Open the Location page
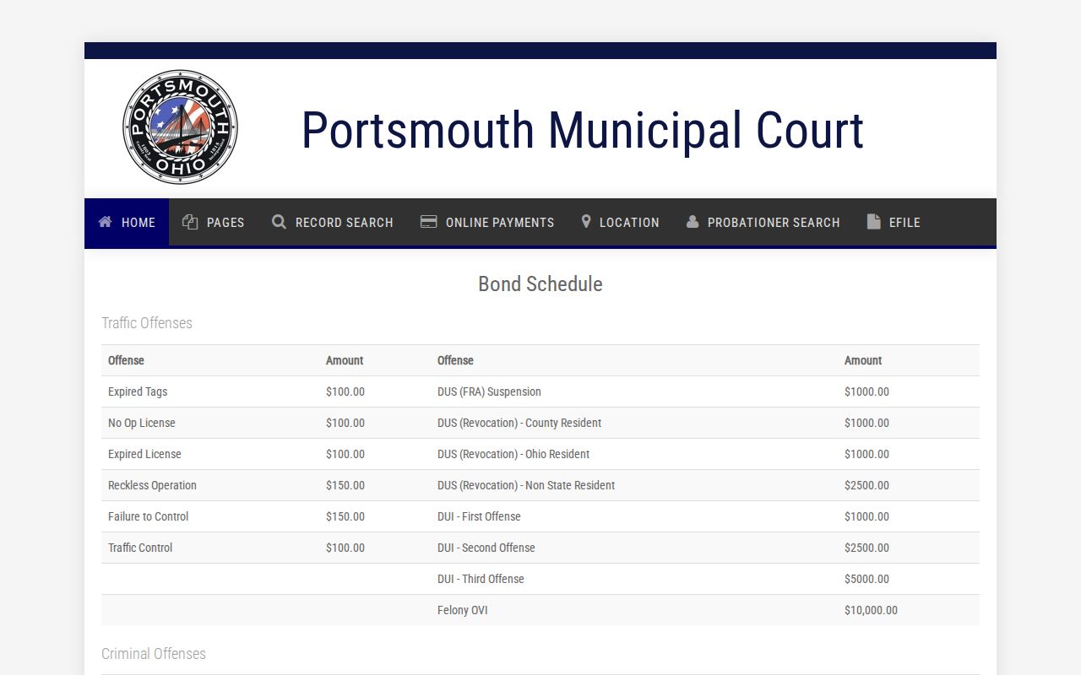The height and width of the screenshot is (675, 1081). click(x=621, y=223)
